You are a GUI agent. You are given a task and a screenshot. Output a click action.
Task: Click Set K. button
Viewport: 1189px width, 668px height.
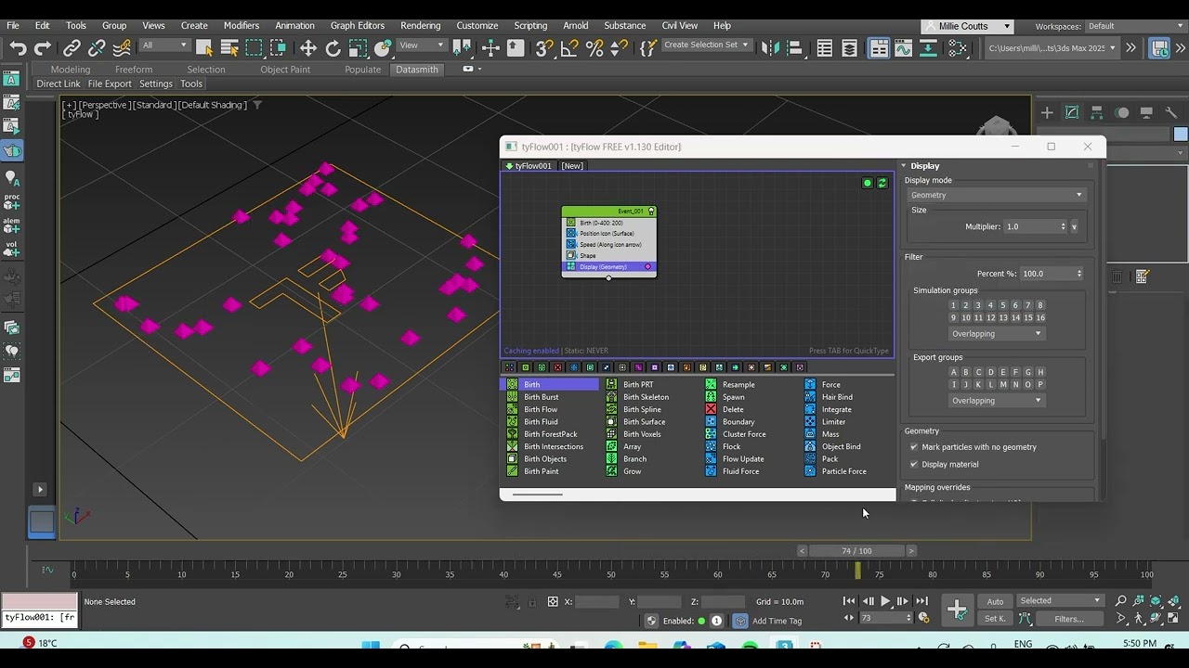995,619
